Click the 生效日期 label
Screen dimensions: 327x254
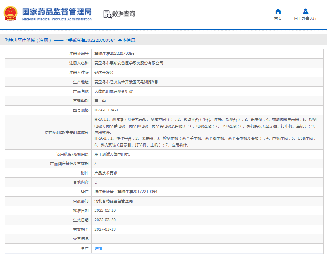(81, 220)
